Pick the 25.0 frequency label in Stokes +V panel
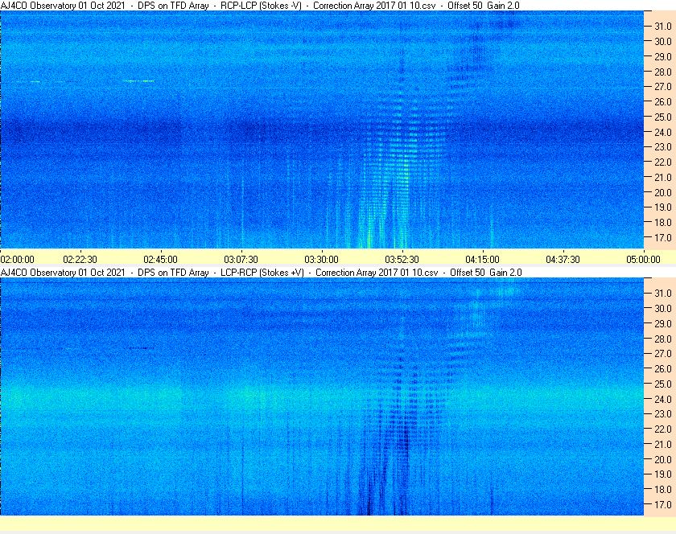This screenshot has width=676, height=534. point(663,384)
